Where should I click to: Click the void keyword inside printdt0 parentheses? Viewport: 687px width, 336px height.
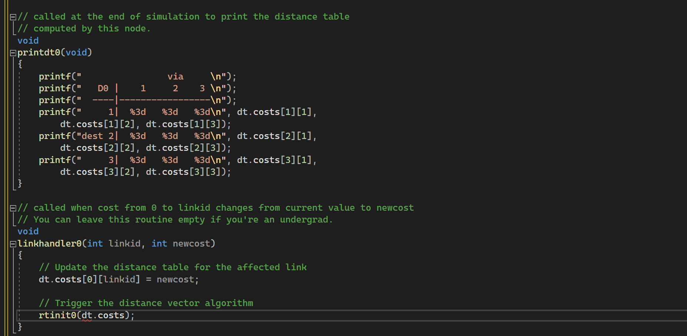pos(76,52)
